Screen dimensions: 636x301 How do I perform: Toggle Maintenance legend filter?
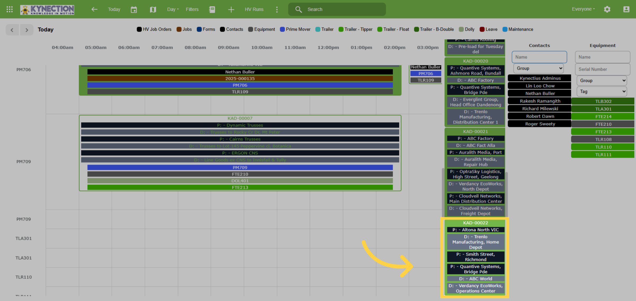click(x=518, y=29)
